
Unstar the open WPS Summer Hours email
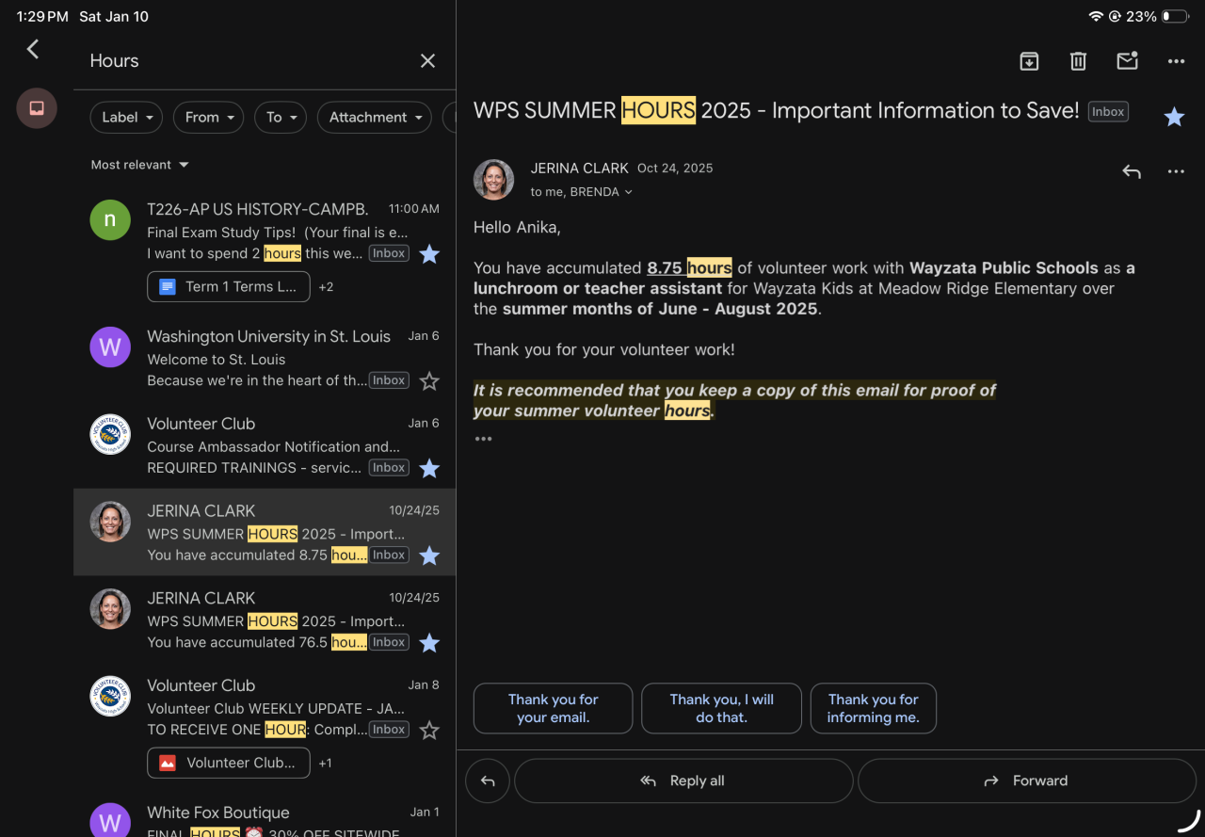(1174, 117)
